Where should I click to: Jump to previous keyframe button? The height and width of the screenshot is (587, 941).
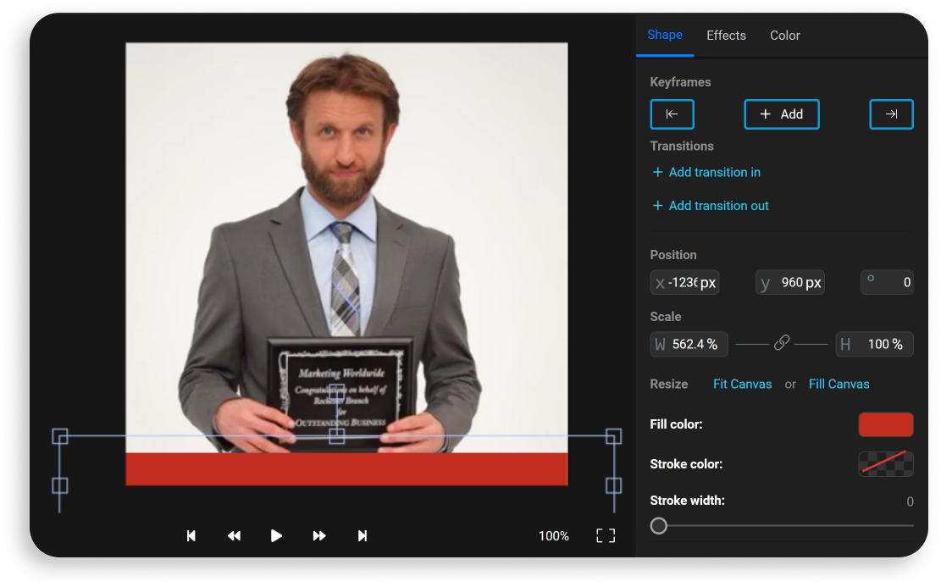pos(672,114)
